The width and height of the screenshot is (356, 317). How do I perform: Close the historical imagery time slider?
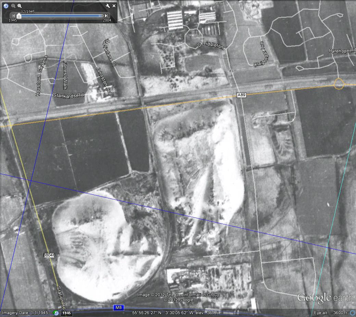pos(114,6)
